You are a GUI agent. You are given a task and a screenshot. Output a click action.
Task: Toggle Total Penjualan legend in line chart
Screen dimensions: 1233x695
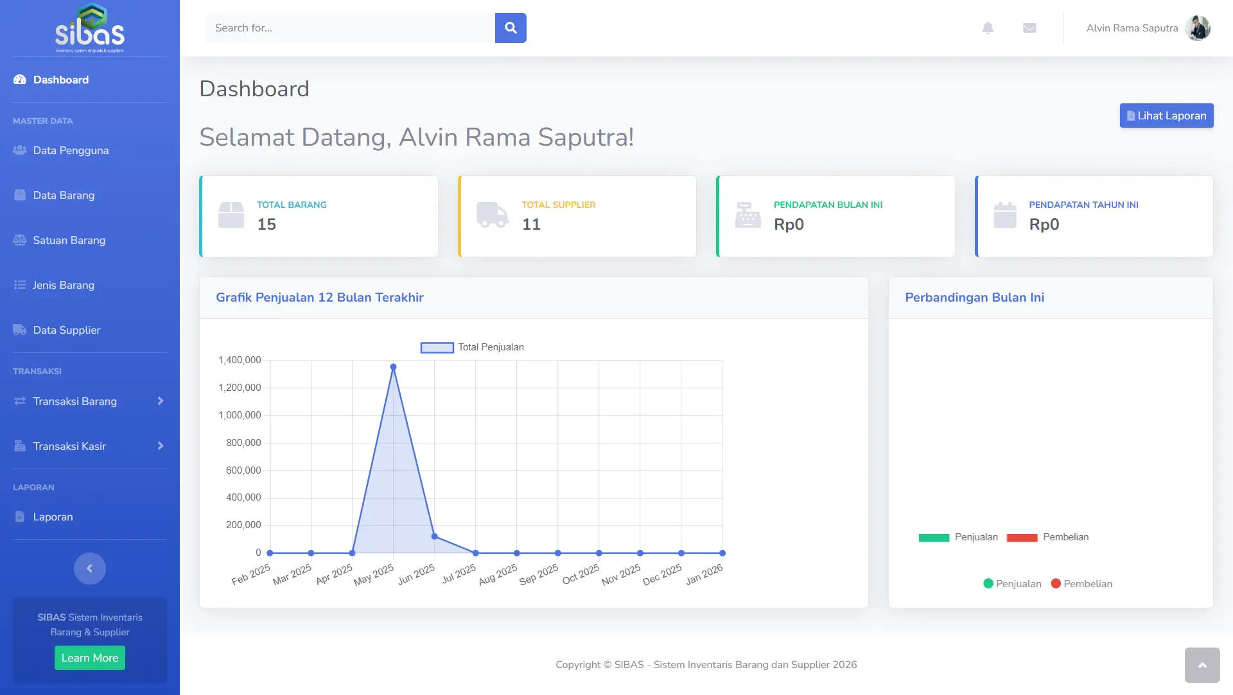472,347
